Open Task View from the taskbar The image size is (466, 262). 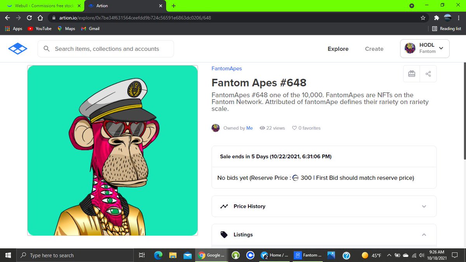[142, 255]
